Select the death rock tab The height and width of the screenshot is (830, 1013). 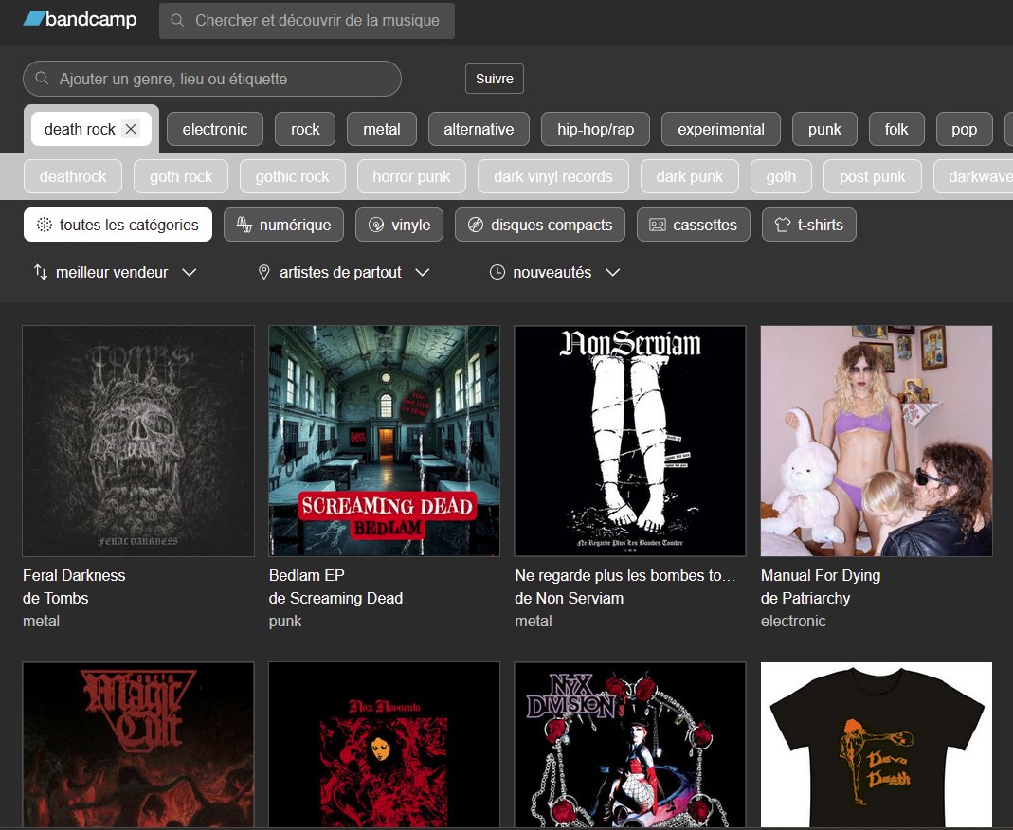point(91,129)
